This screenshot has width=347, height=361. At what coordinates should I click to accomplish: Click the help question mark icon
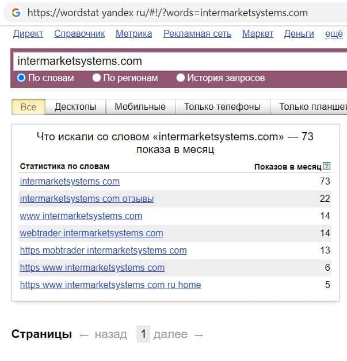click(327, 166)
